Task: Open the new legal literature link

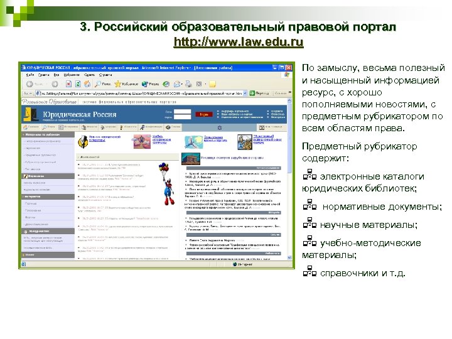Action: [x=105, y=139]
